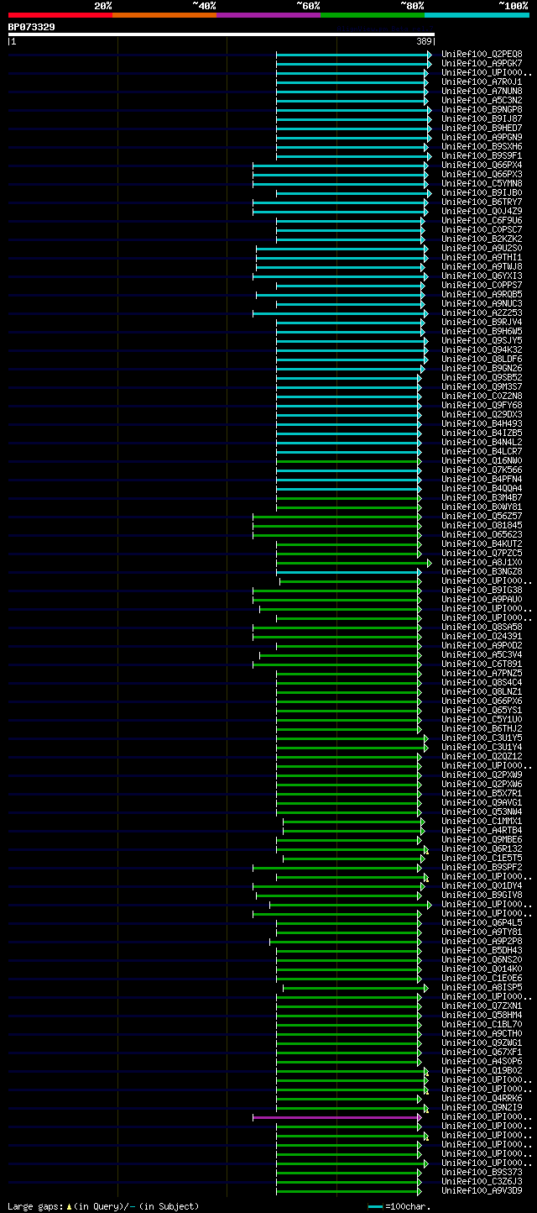Select label UniRef100_Q6P4L5
Screen dimensions: 537x1213
pyautogui.click(x=482, y=922)
